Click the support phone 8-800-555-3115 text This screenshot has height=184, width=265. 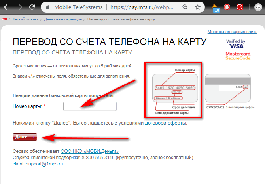(x=98, y=158)
